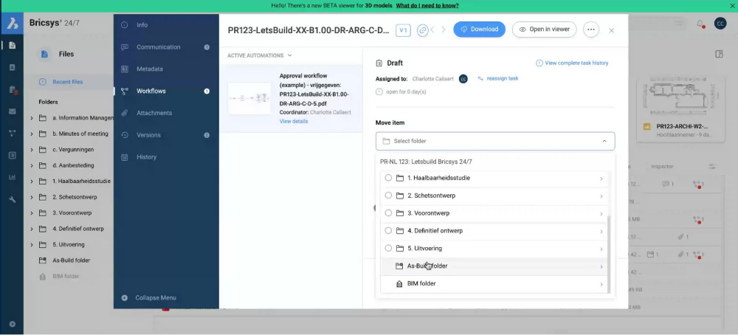Expand the ACTIVE AUTOMATIONS dropdown
Screen dimensions: 738x335
coord(260,55)
